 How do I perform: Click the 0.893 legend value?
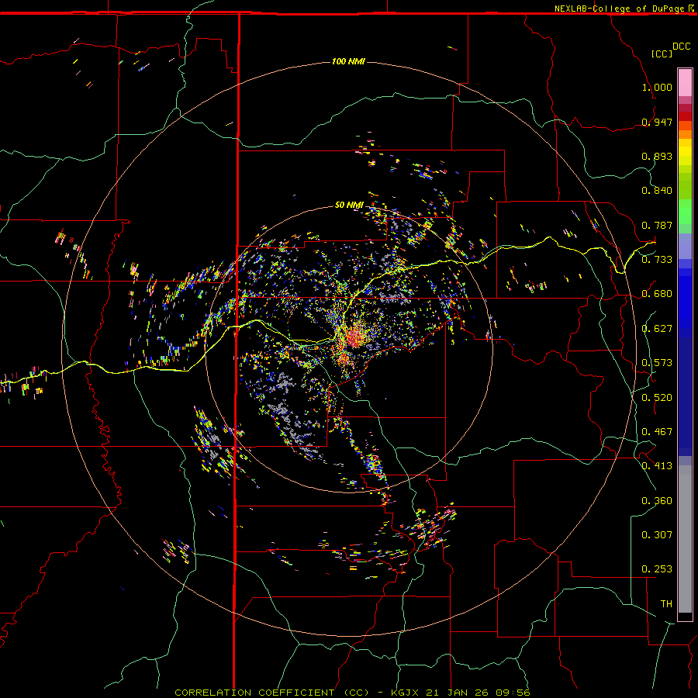(657, 156)
